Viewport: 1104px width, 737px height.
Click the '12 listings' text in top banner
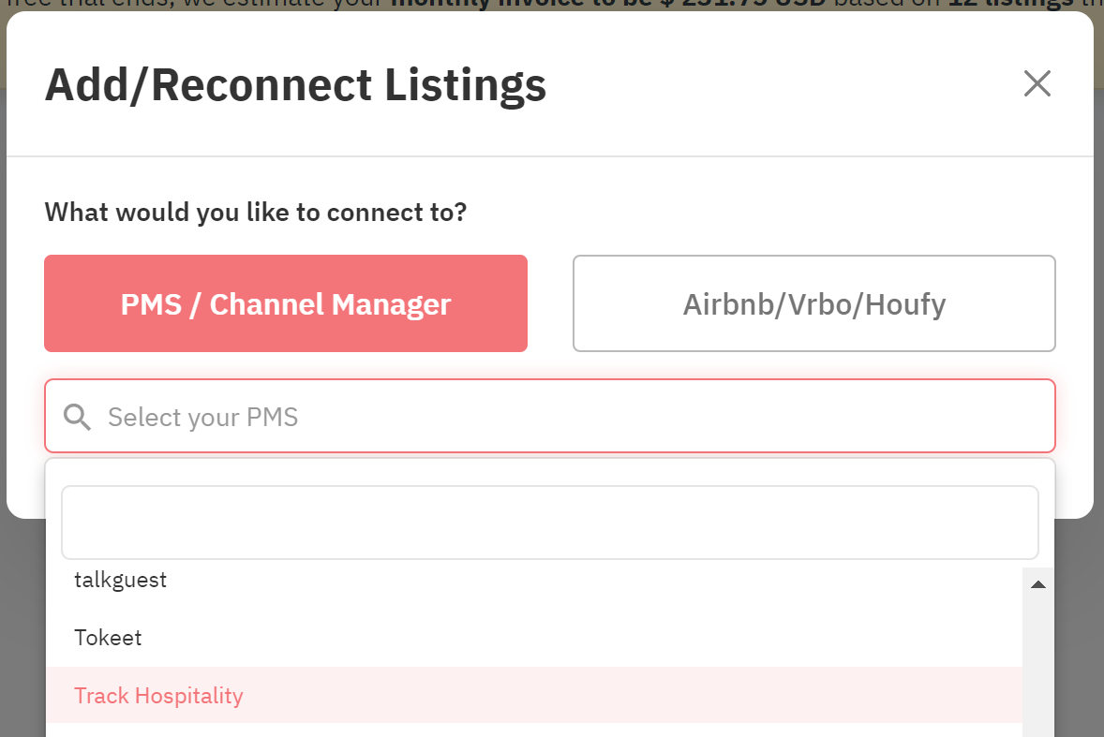point(1011,5)
